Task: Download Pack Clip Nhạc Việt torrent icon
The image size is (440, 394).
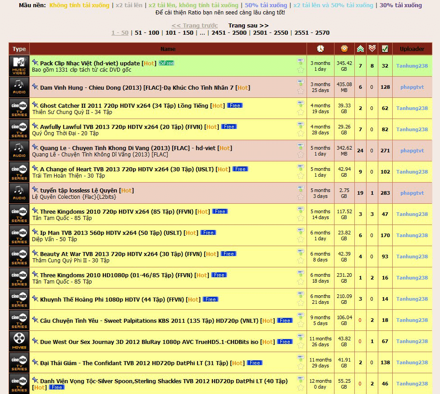Action: (x=301, y=61)
